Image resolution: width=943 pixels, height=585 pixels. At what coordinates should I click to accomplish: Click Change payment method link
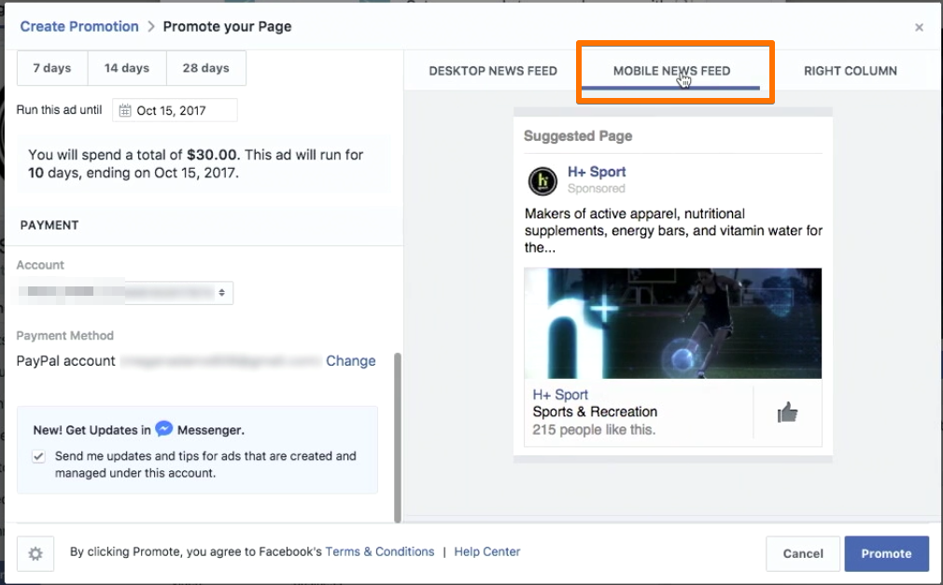(351, 361)
